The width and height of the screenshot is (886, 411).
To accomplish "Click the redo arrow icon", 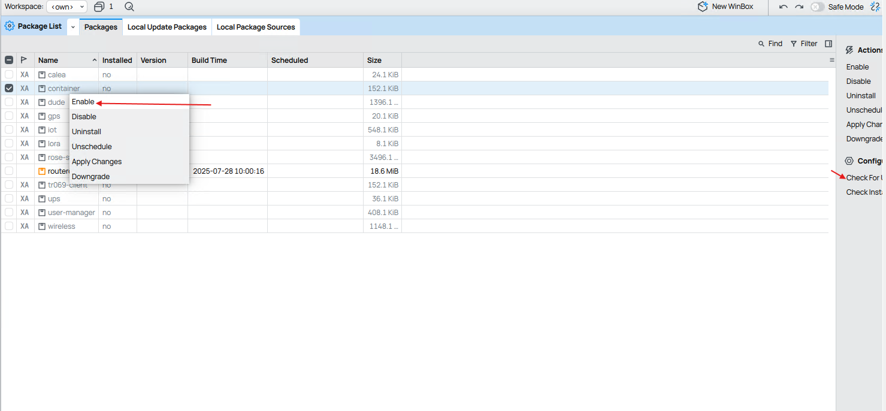I will [799, 7].
